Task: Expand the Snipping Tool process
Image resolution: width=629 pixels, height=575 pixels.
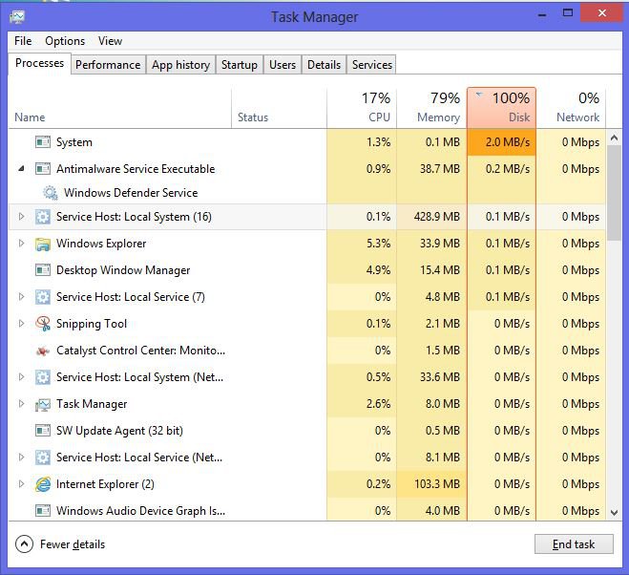Action: (x=21, y=323)
